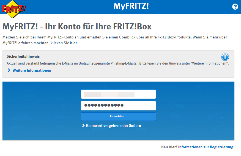Image resolution: width=241 pixels, height=156 pixels.
Task: Expand Weitere Informationen chevron
Action: (x=9, y=70)
